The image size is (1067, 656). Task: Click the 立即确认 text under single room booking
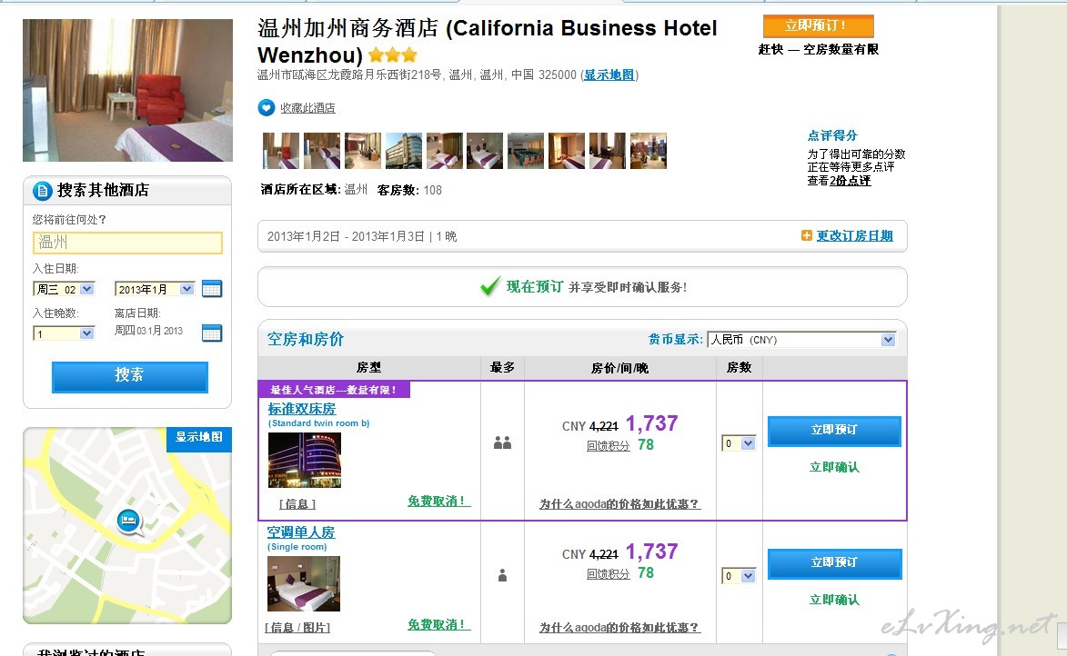834,600
